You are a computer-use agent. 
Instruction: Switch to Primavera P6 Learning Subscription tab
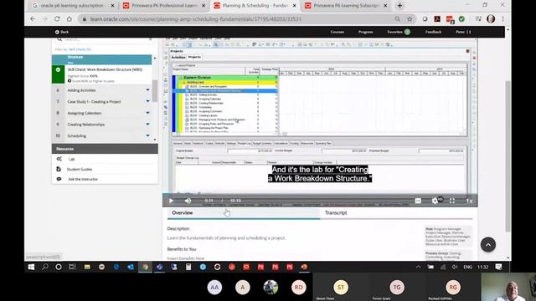pos(346,6)
